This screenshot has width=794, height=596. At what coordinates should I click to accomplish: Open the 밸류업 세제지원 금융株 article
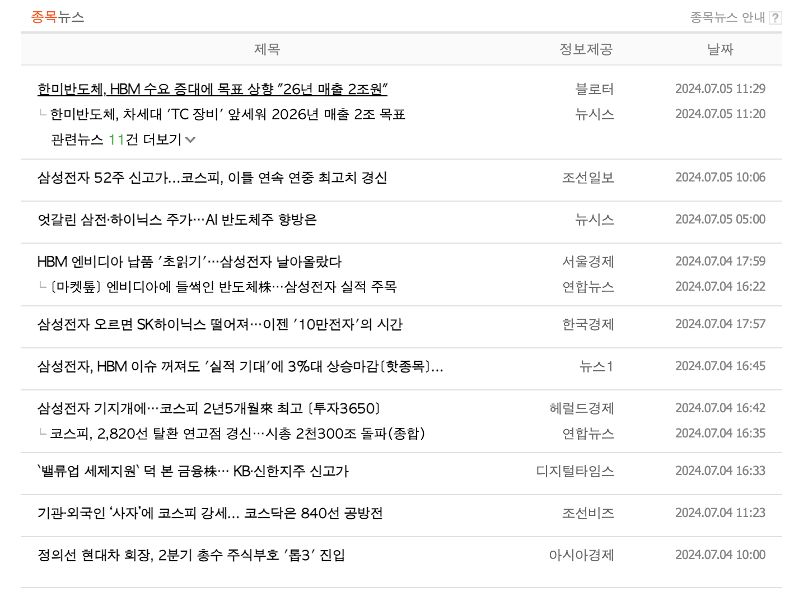point(193,472)
